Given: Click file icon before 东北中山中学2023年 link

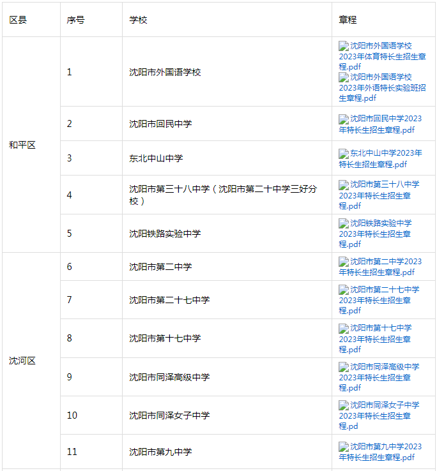Looking at the screenshot, I should pos(344,154).
